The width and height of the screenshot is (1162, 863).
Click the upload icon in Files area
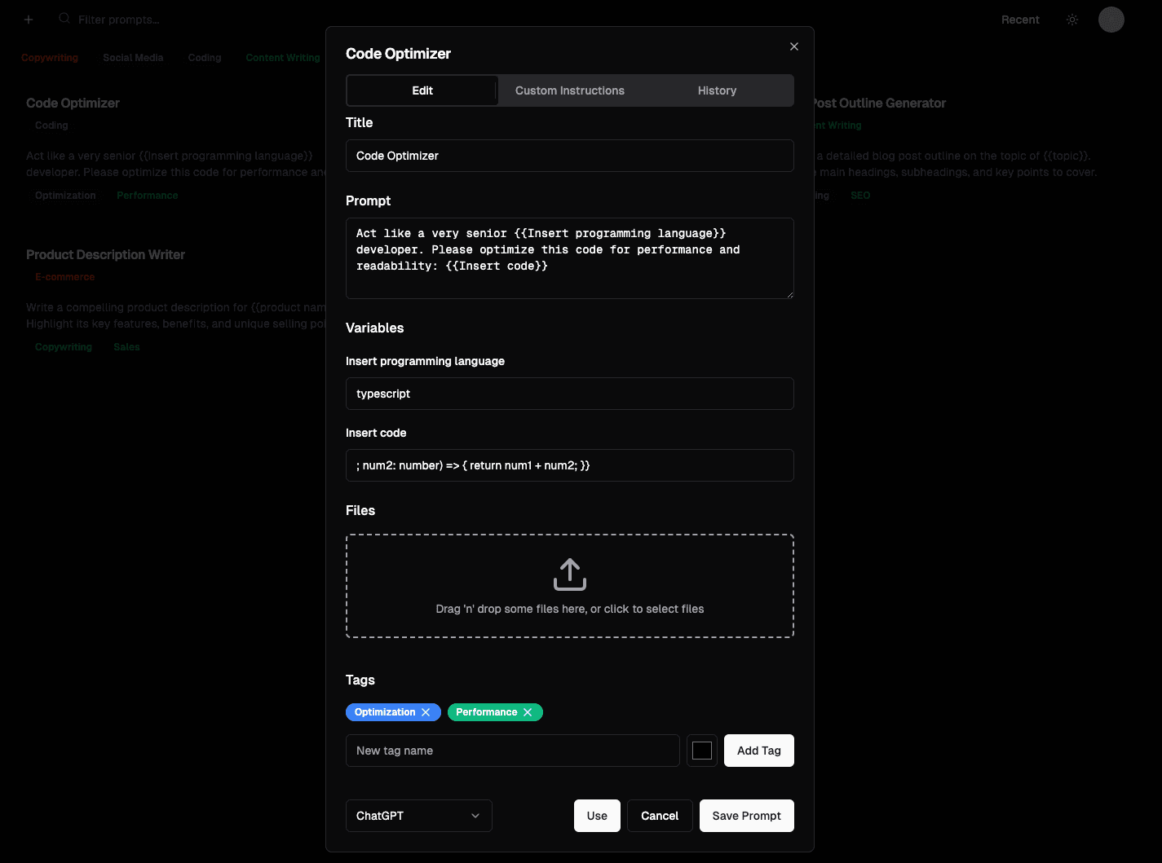point(569,575)
